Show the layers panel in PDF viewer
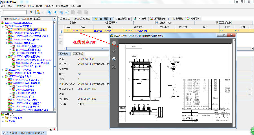 pos(114,59)
